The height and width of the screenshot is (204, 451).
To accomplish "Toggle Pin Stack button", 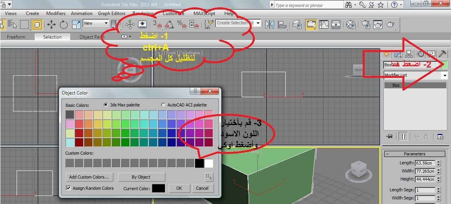I will [x=390, y=137].
